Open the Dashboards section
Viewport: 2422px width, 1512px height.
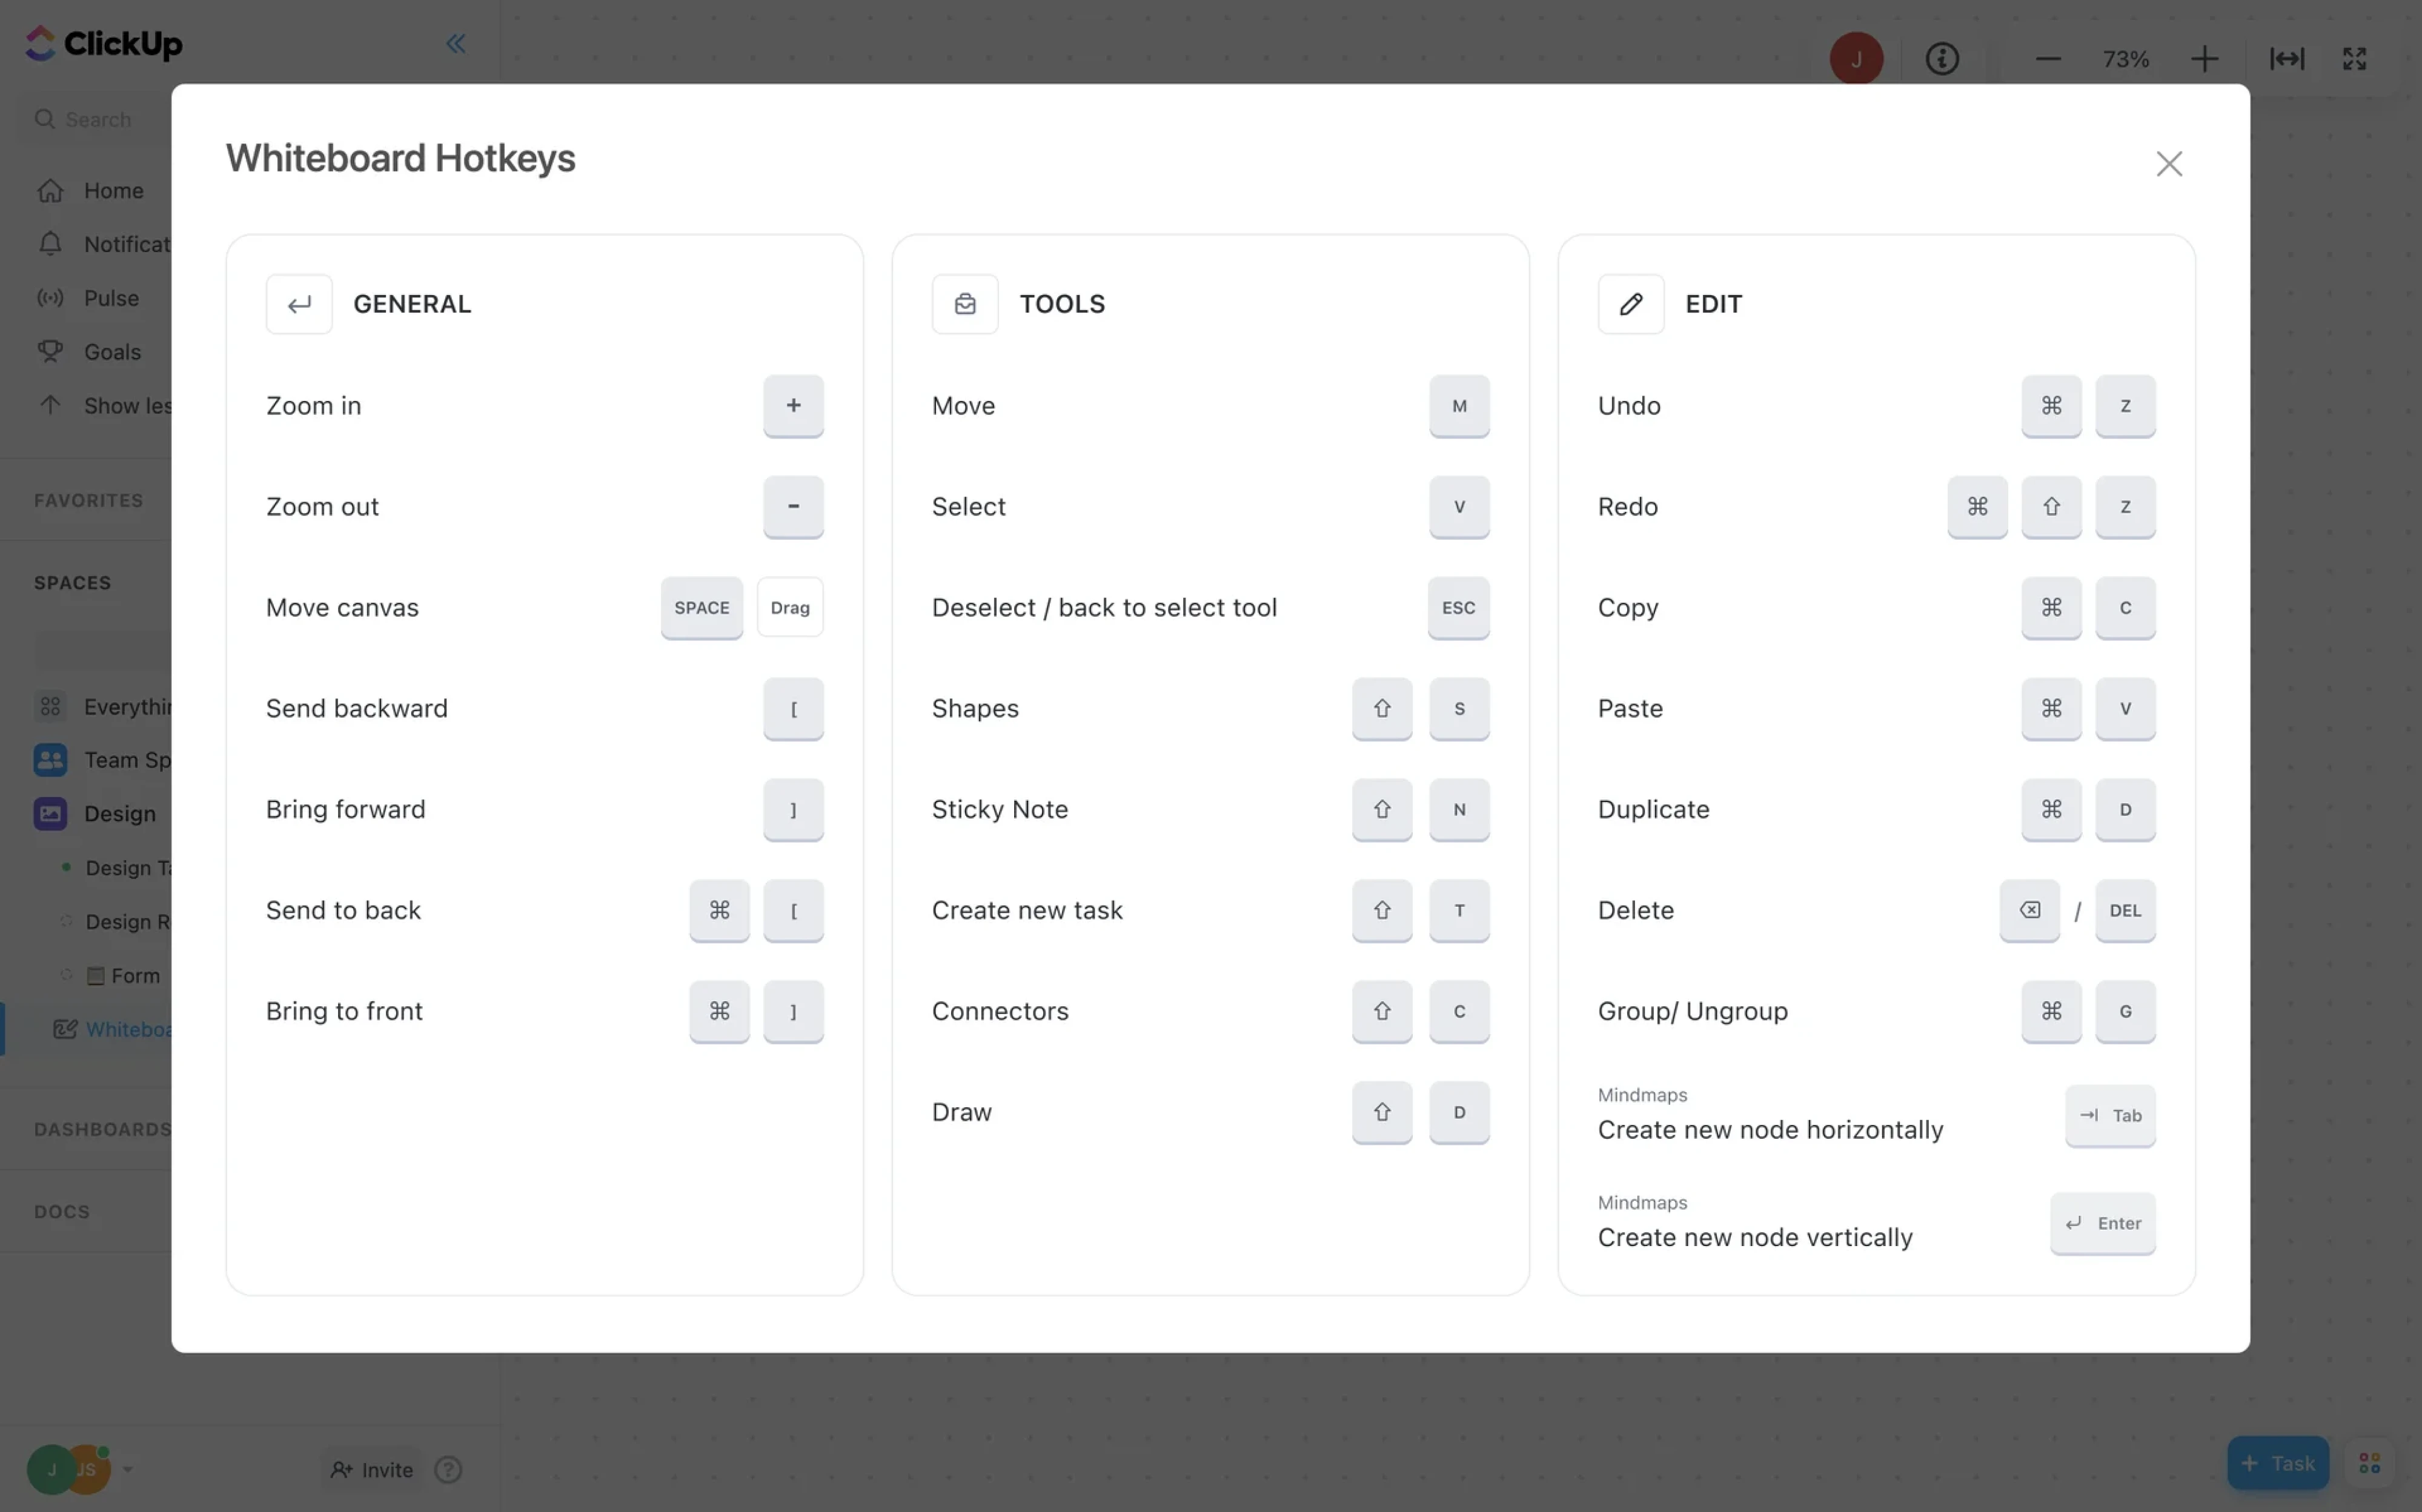click(x=100, y=1129)
